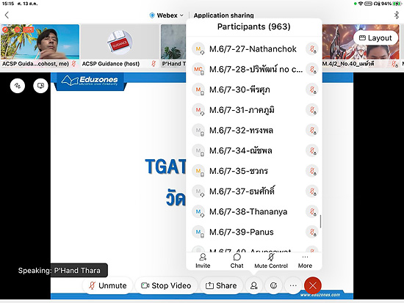Expand the Webex dropdown

click(x=167, y=15)
